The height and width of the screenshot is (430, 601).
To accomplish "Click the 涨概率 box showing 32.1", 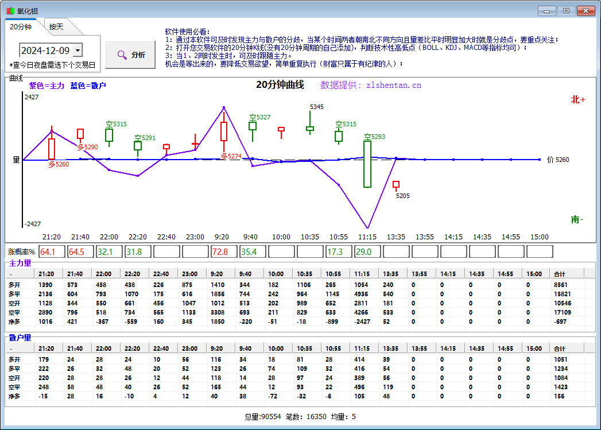I will [109, 252].
